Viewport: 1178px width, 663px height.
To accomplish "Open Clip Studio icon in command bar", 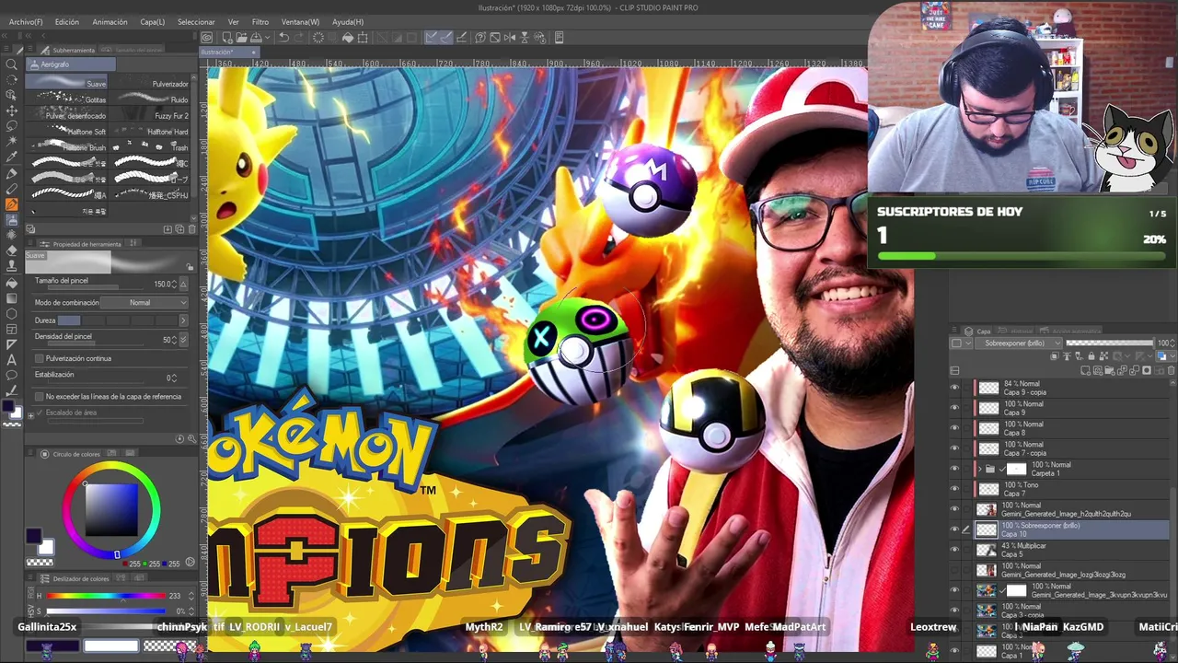I will (x=208, y=38).
